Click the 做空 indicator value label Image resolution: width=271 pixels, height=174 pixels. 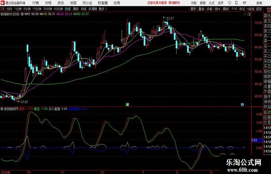point(41,109)
